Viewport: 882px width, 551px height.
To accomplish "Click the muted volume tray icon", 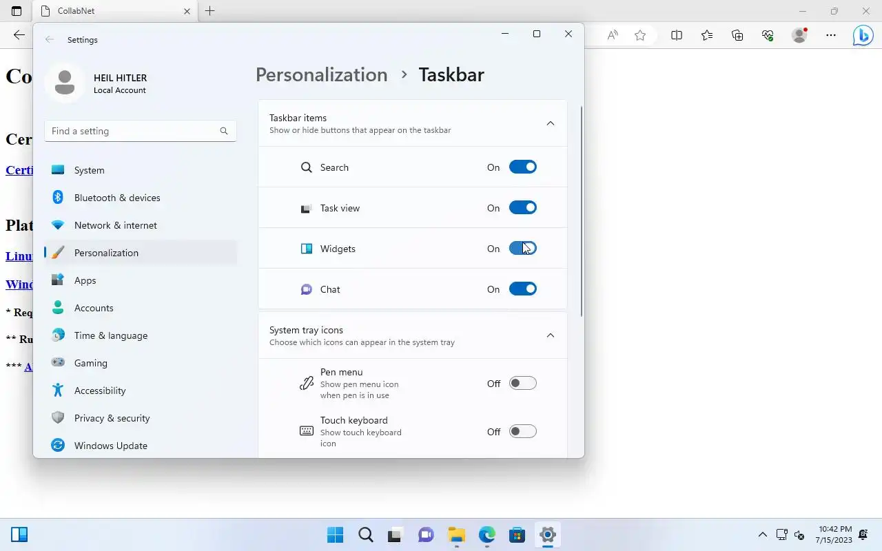I will coord(799,534).
